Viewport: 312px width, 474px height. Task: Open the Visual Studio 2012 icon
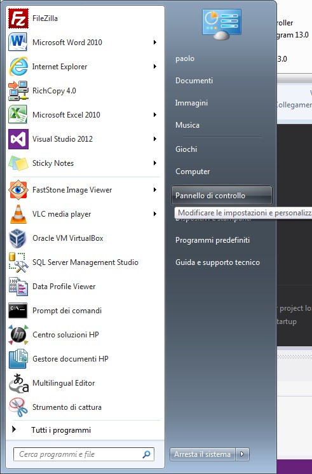(18, 139)
